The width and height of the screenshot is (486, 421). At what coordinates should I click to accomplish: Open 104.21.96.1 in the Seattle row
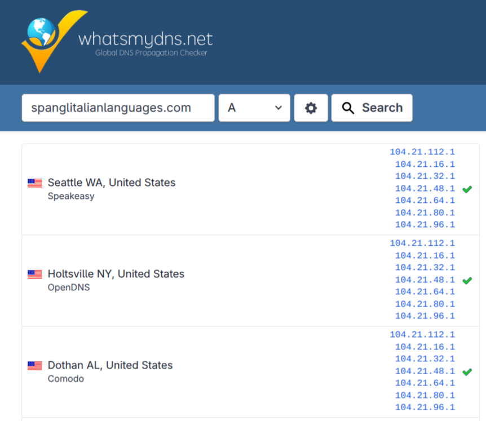425,225
